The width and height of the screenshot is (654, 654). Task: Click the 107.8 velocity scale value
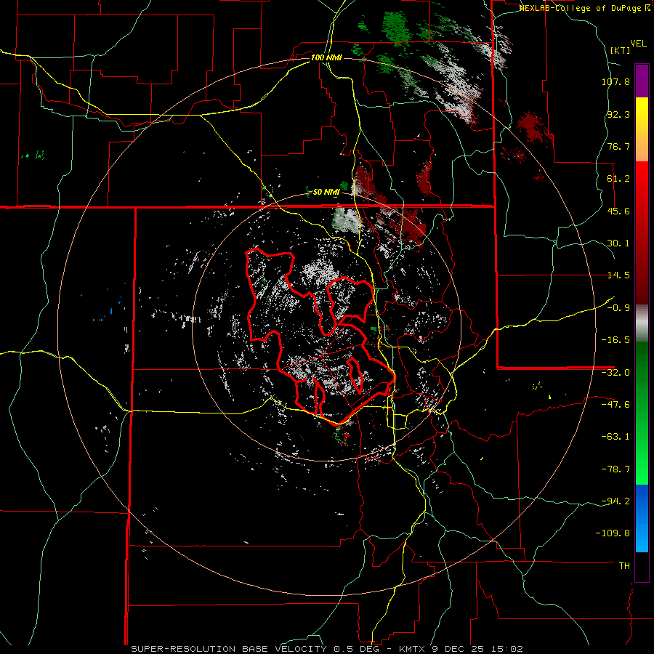click(615, 81)
